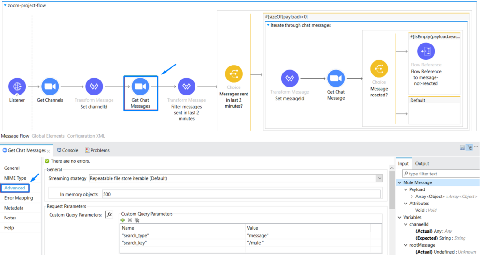This screenshot has width=480, height=255.
Task: Open the Output tab
Action: 422,163
